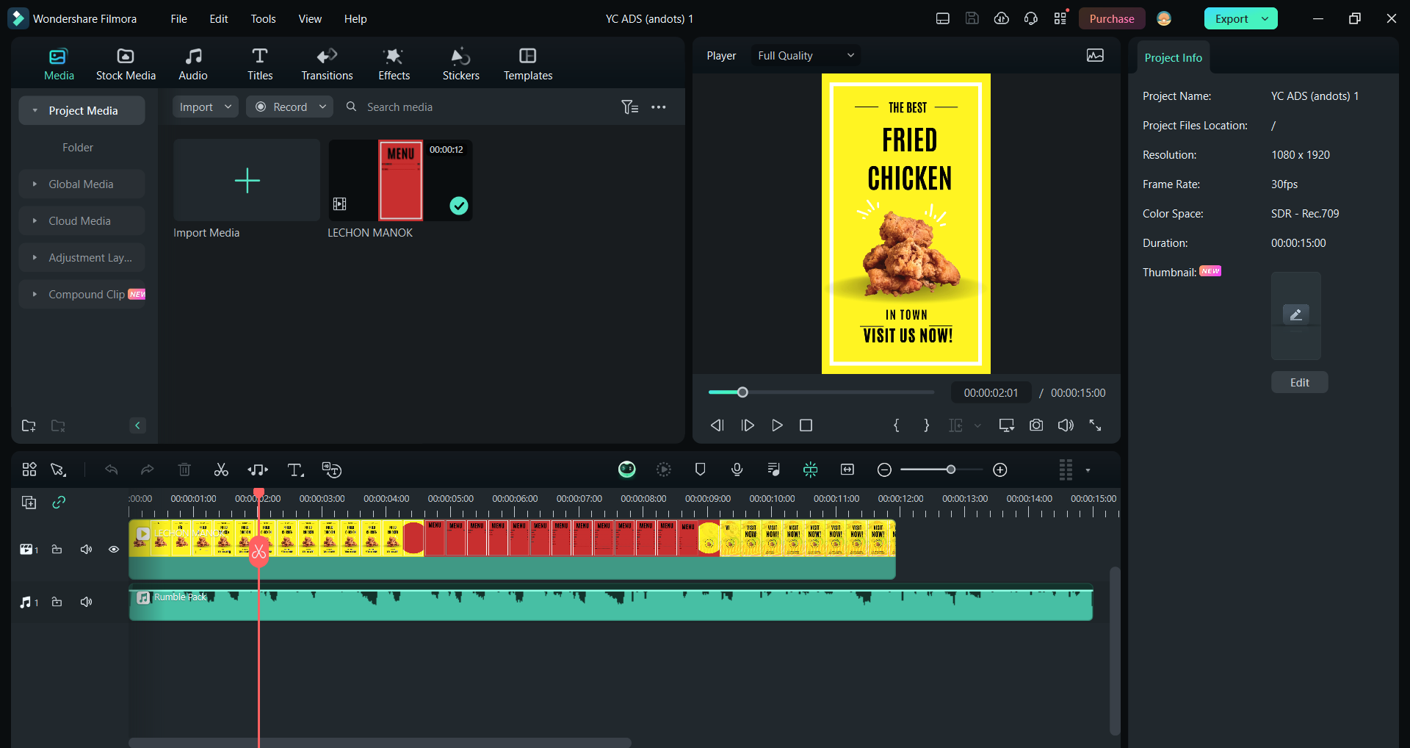
Task: Lock video track 1
Action: pyautogui.click(x=57, y=550)
